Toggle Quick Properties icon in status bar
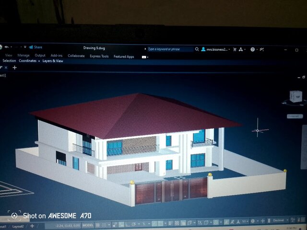 [x=293, y=220]
